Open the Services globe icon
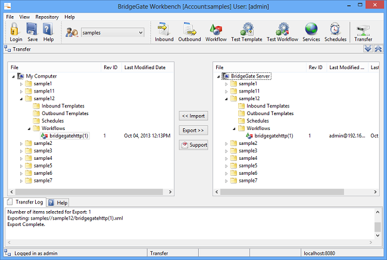The image size is (387, 260). tap(311, 30)
